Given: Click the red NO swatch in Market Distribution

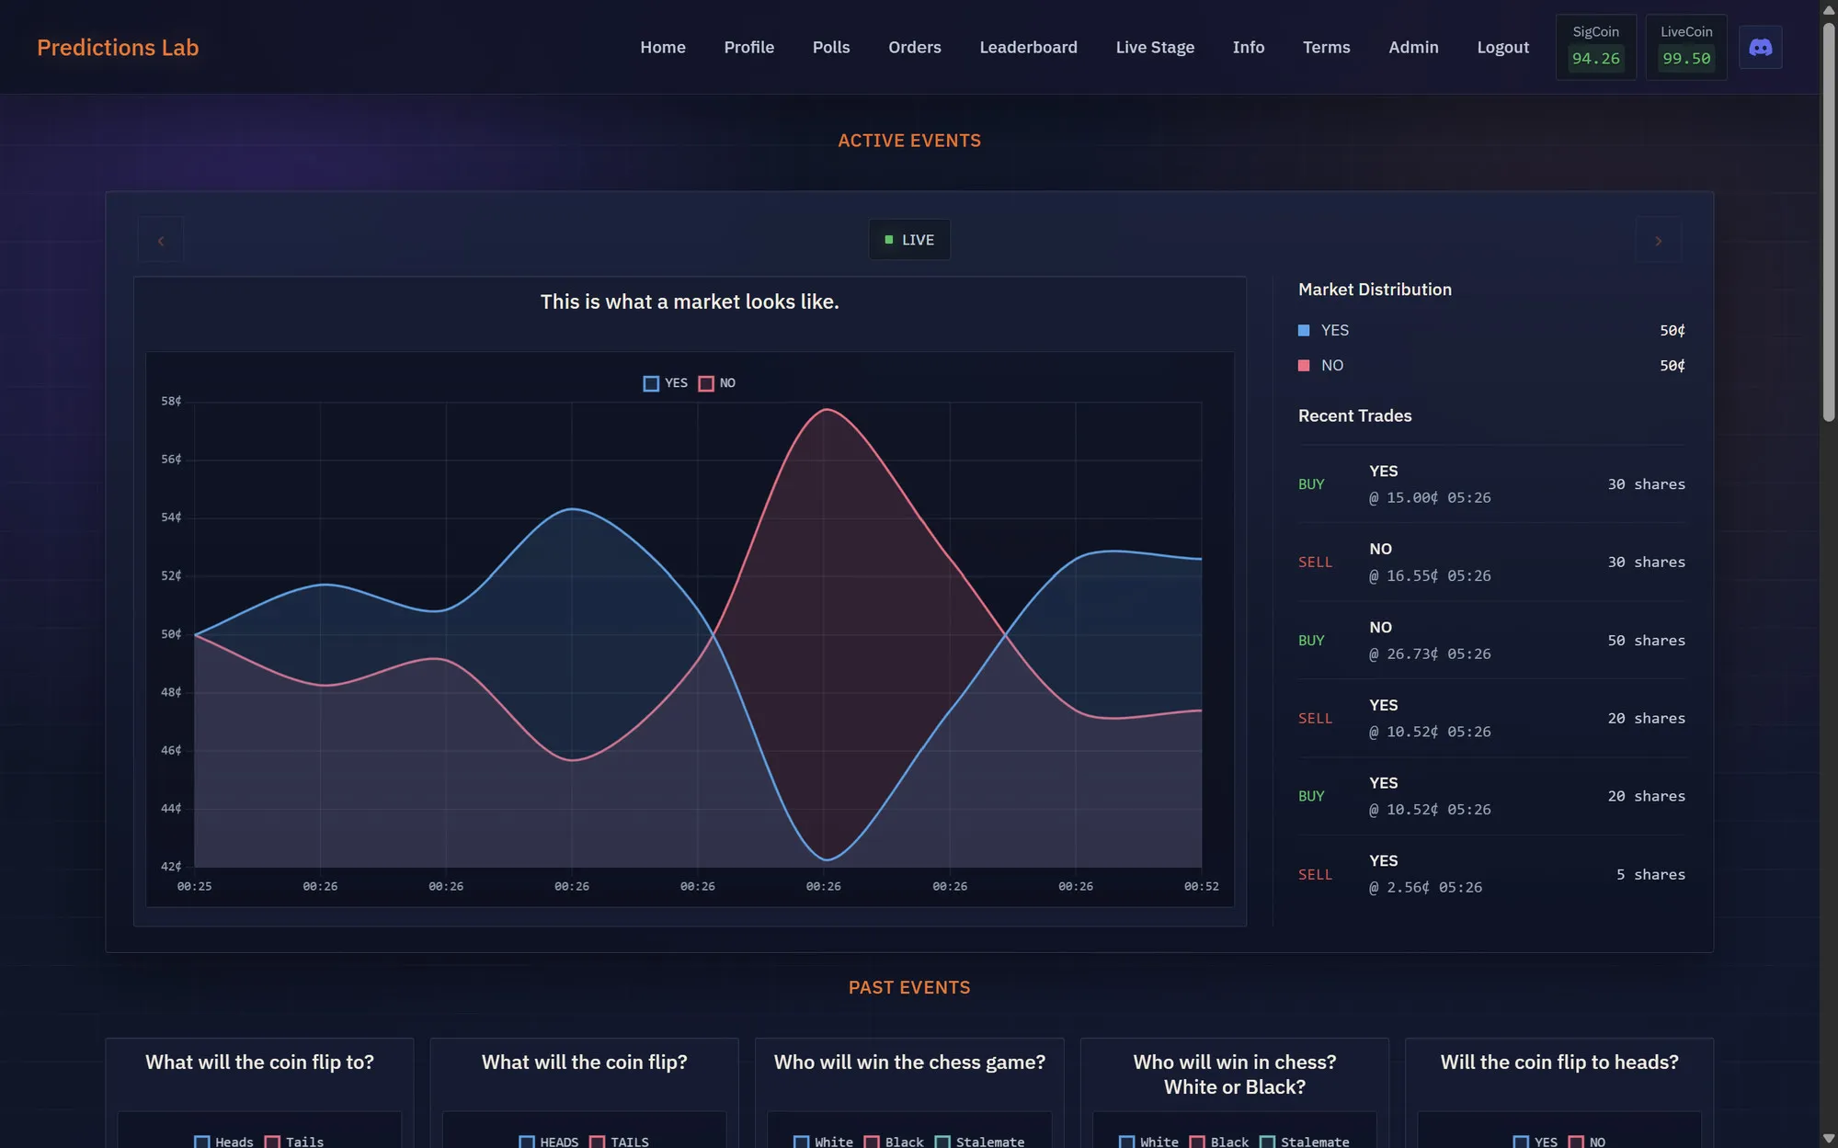Looking at the screenshot, I should pos(1303,365).
